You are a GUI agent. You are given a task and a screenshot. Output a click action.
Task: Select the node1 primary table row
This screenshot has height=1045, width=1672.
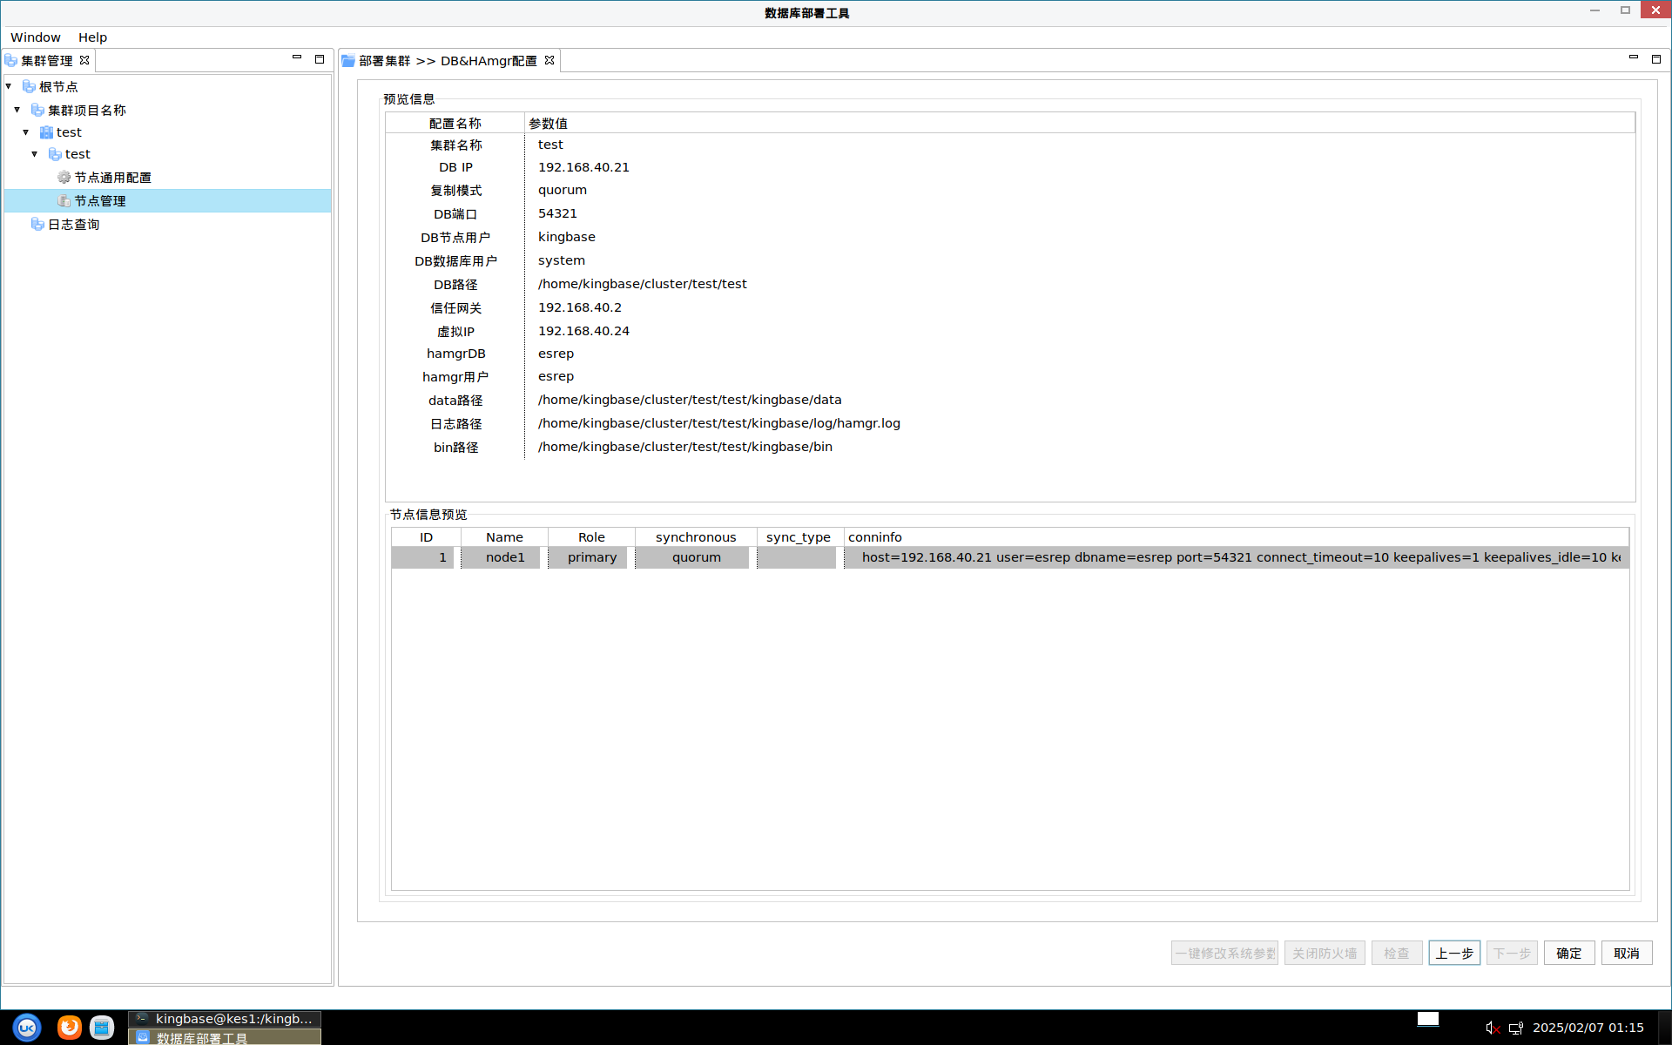[592, 557]
